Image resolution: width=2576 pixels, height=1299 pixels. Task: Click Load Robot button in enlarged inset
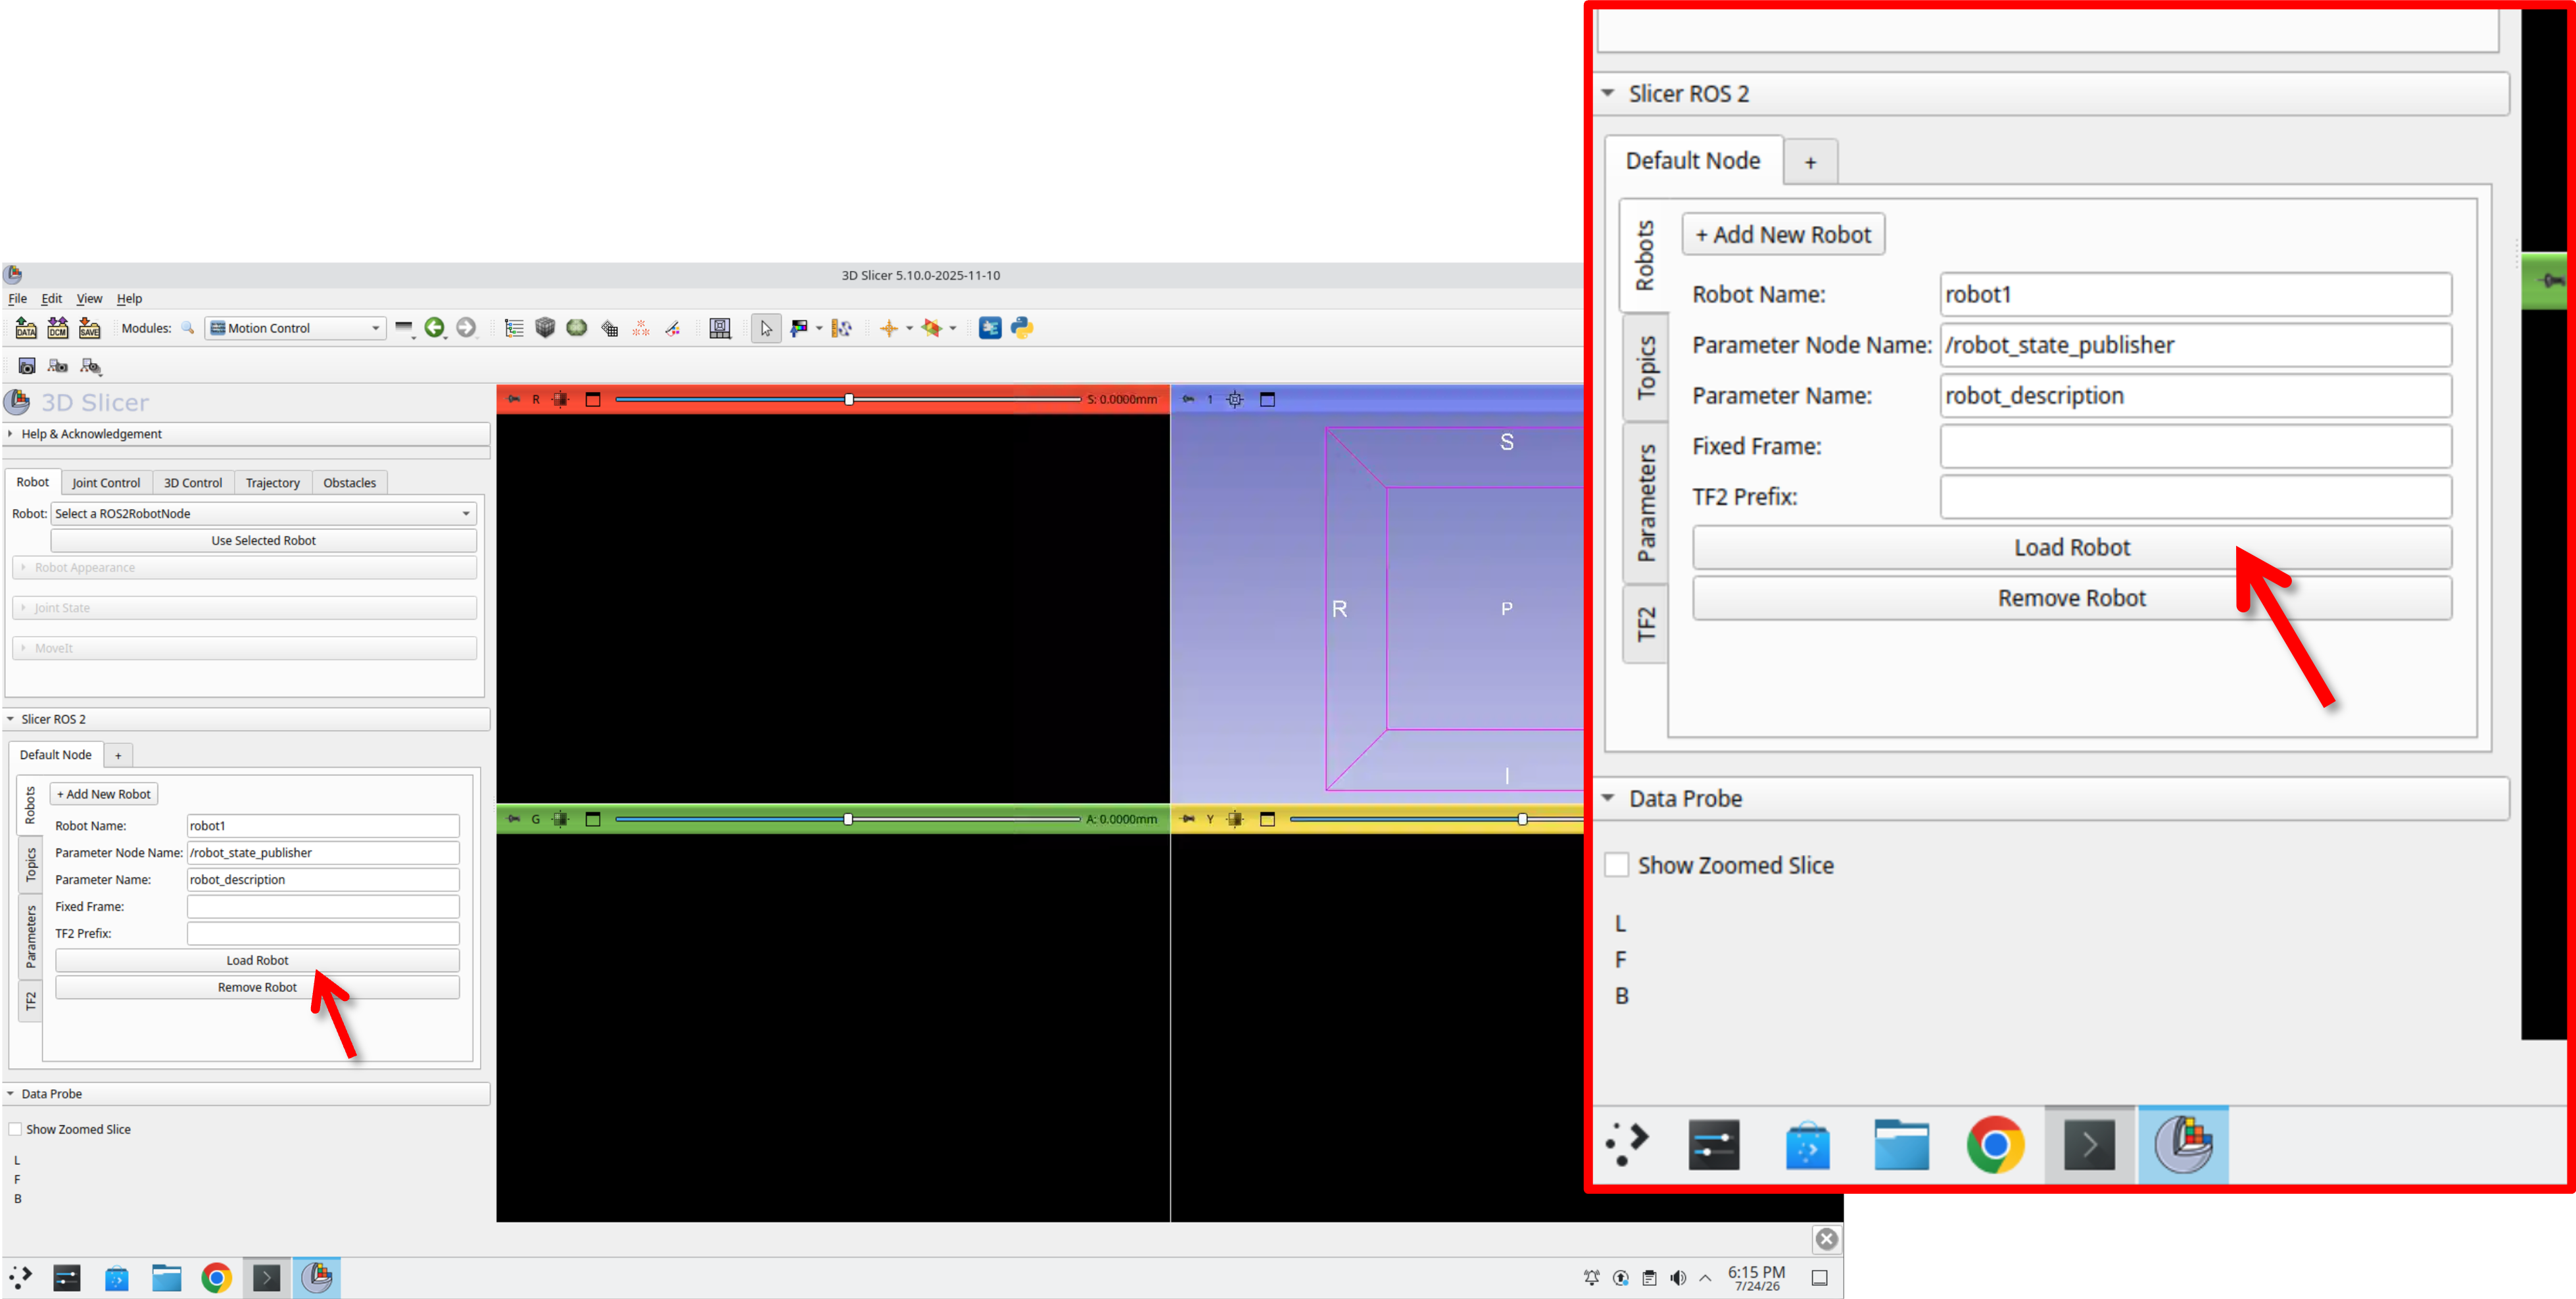coord(2072,547)
